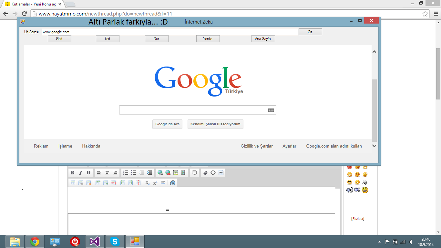Toggle italic formatting in the forum editor

point(81,173)
